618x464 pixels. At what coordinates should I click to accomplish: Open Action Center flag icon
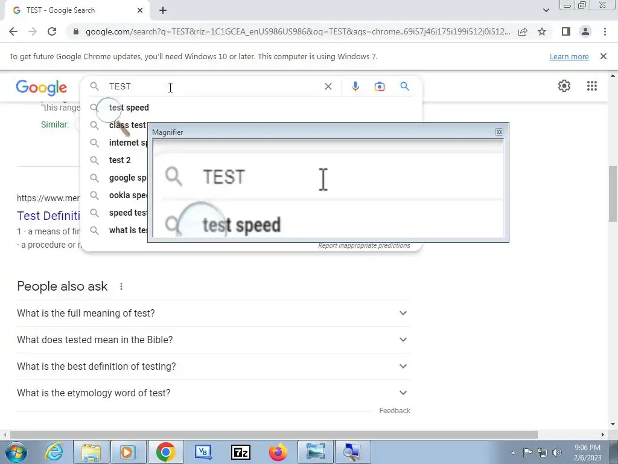click(527, 453)
